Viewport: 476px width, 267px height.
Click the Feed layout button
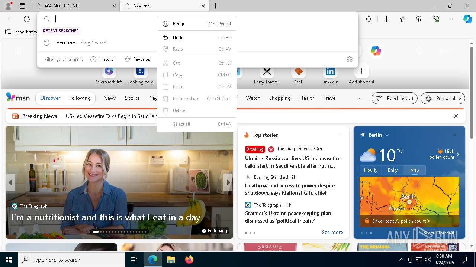pos(395,98)
